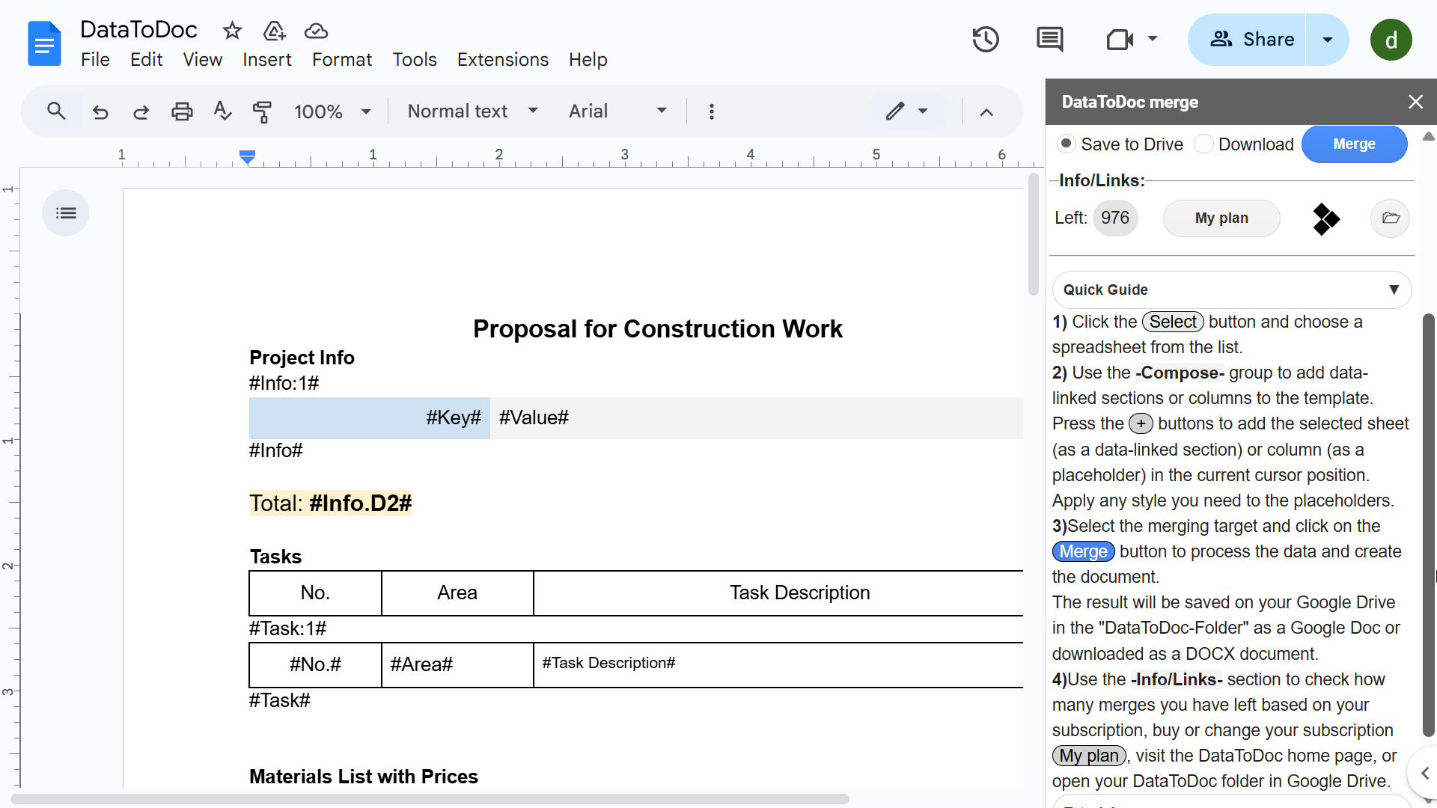This screenshot has width=1437, height=808.
Task: Click the Materials List with Prices heading
Action: [364, 777]
